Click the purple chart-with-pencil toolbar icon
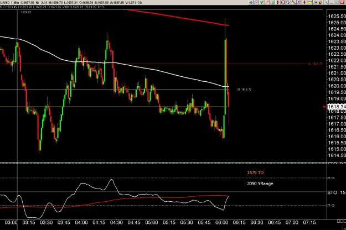The width and height of the screenshot is (346, 230). click(x=299, y=2)
